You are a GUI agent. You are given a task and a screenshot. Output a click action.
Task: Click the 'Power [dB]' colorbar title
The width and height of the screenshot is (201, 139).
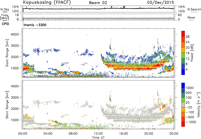tap(192, 53)
